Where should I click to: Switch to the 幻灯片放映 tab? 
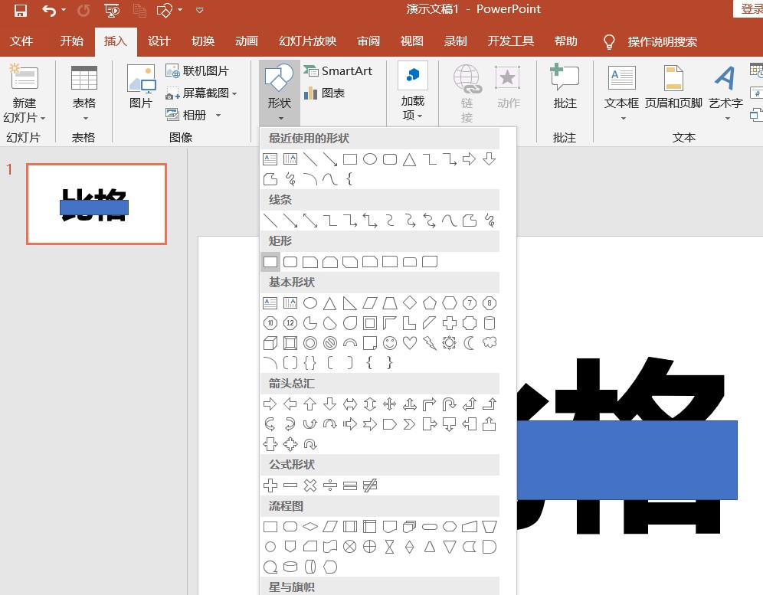(x=307, y=41)
